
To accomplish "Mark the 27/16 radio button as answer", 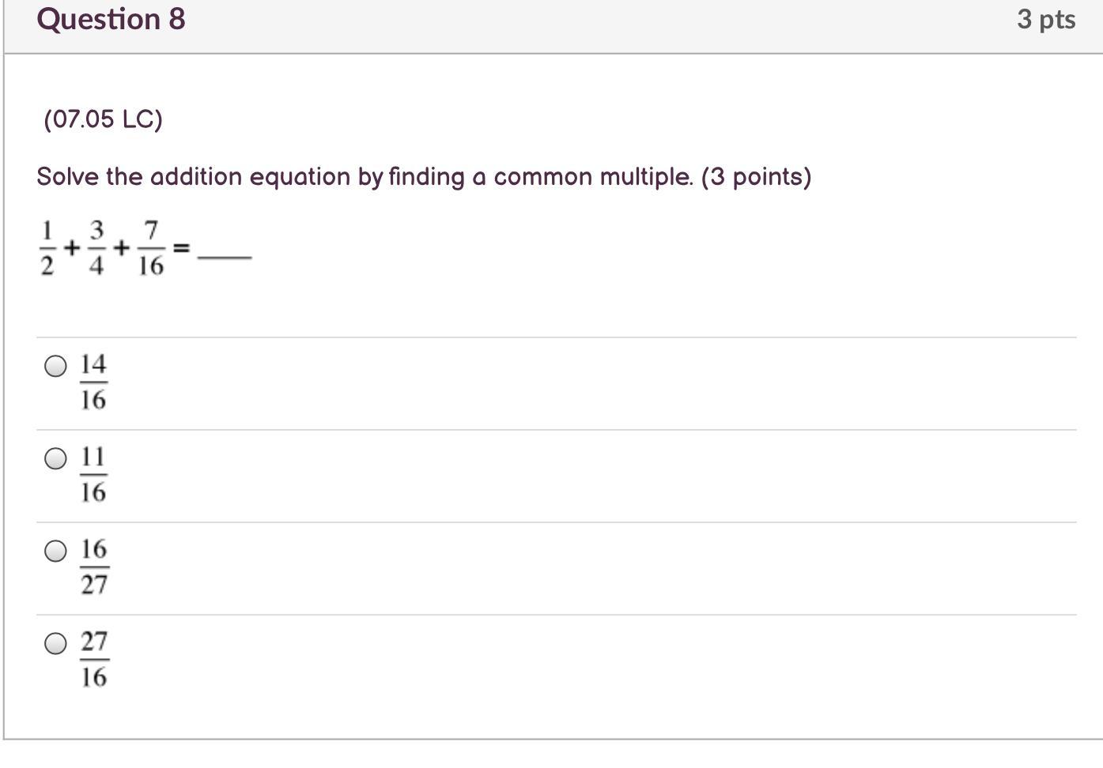I will [55, 643].
